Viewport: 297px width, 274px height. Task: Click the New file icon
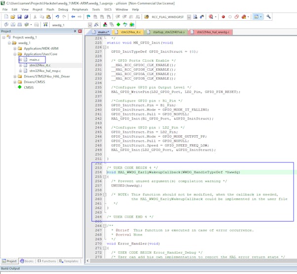coord(5,17)
